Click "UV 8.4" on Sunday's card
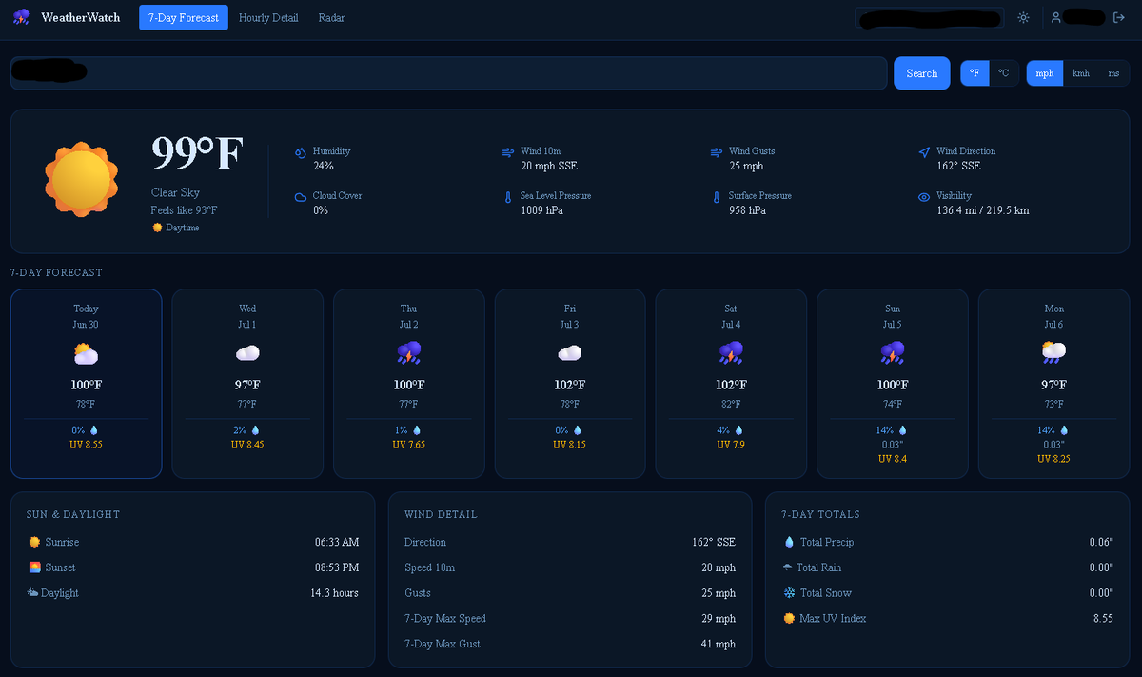This screenshot has width=1142, height=677. [x=893, y=459]
